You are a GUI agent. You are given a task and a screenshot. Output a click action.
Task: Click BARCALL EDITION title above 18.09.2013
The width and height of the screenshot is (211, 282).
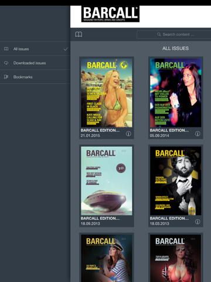[100, 219]
